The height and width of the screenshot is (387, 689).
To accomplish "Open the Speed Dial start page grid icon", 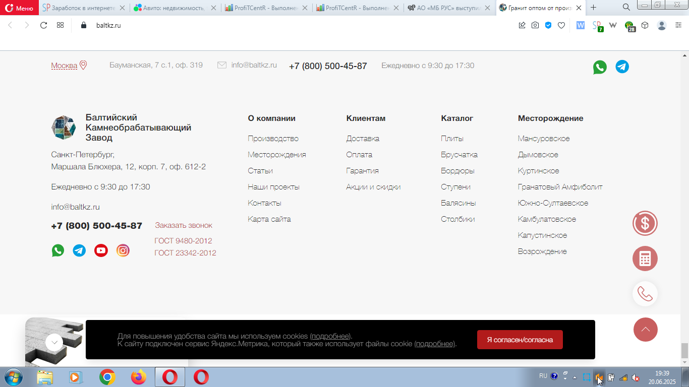I will (x=60, y=25).
